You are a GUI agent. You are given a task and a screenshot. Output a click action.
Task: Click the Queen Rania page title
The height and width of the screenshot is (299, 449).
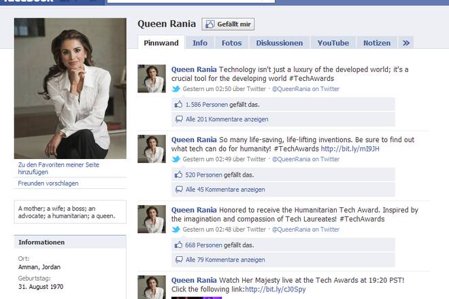coord(167,24)
